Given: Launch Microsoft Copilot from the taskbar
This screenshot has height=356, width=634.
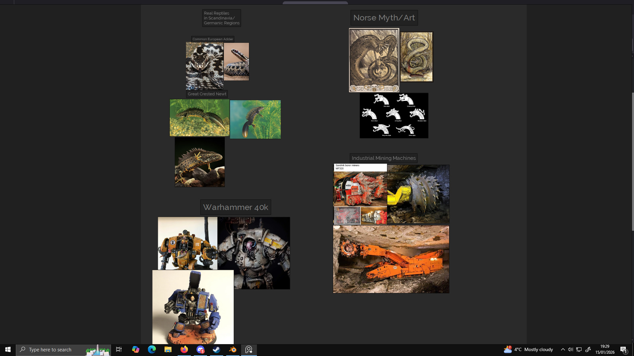Looking at the screenshot, I should [135, 349].
